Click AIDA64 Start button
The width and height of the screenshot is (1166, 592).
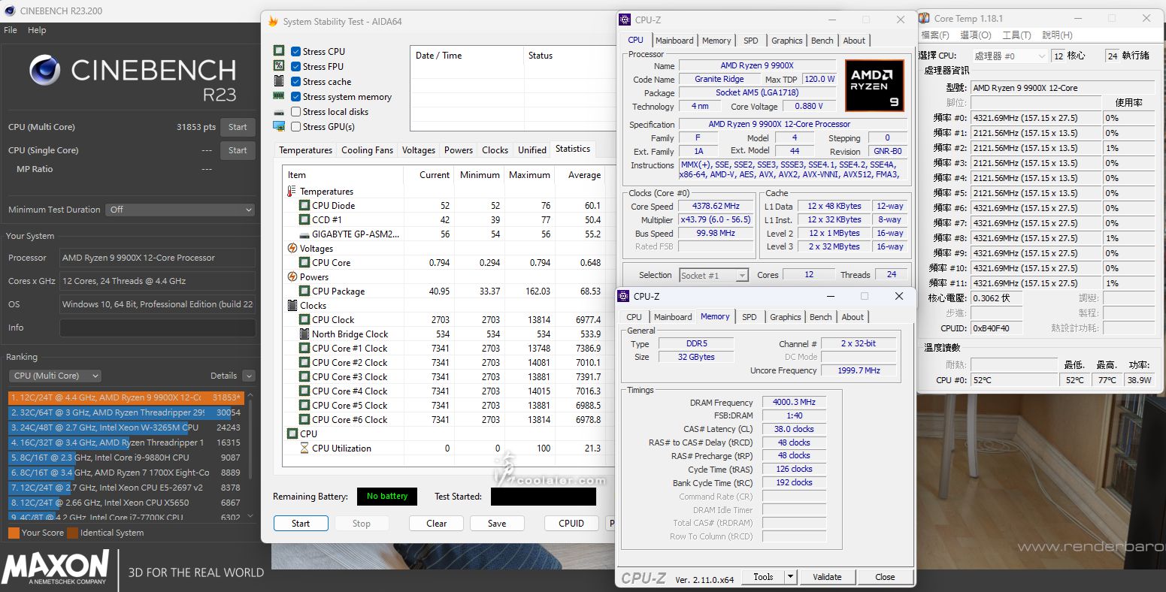click(301, 524)
